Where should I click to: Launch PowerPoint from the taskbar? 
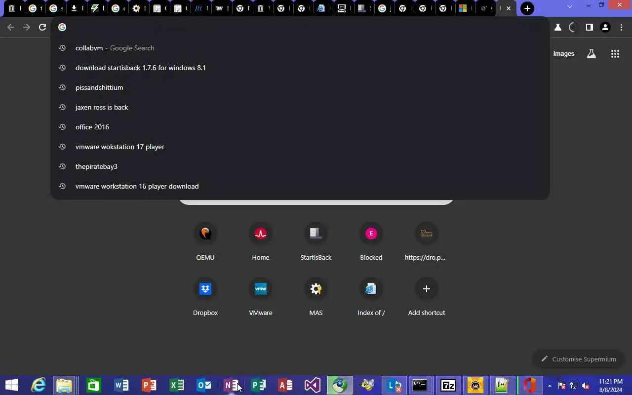149,385
